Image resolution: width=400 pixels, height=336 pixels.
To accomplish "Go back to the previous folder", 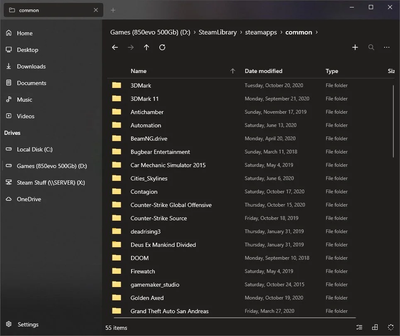I will pos(115,47).
